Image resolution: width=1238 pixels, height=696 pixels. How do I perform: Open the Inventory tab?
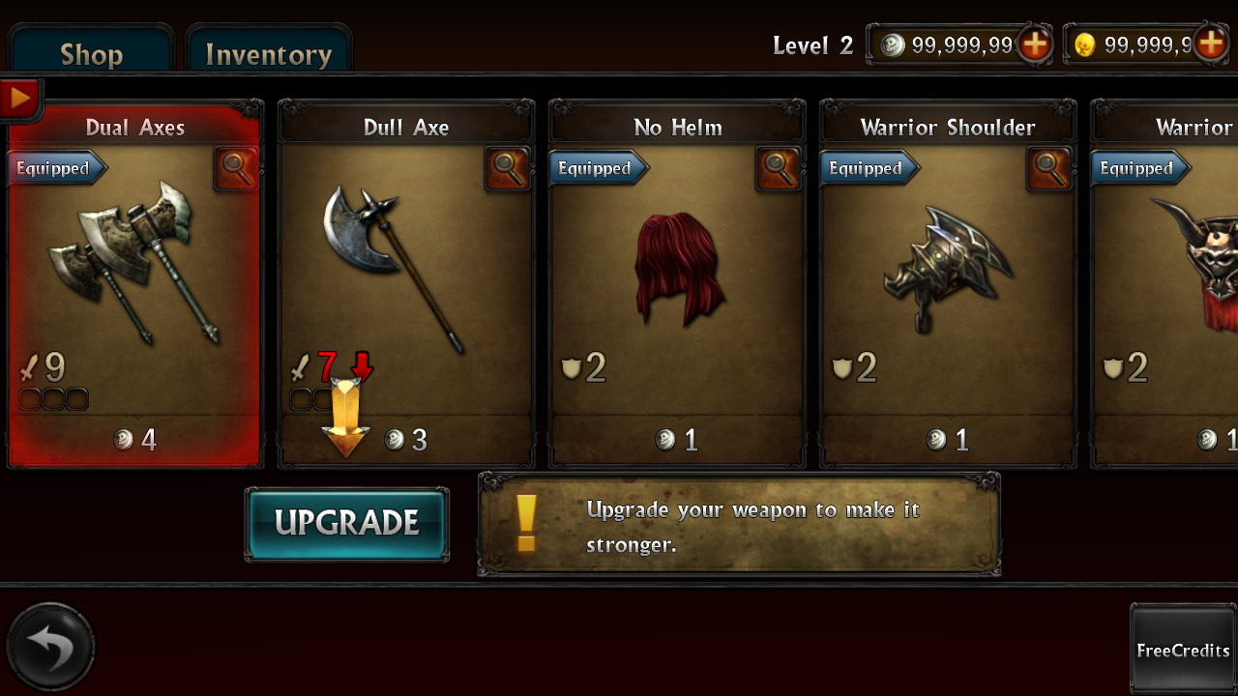click(x=269, y=52)
